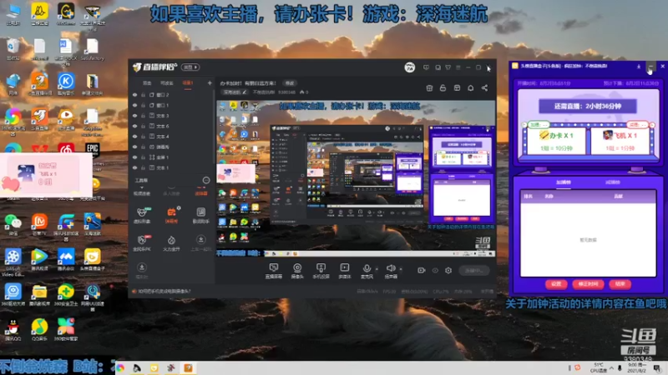Click the unlock padlock toolbar icon
Image resolution: width=668 pixels, height=375 pixels.
443,88
